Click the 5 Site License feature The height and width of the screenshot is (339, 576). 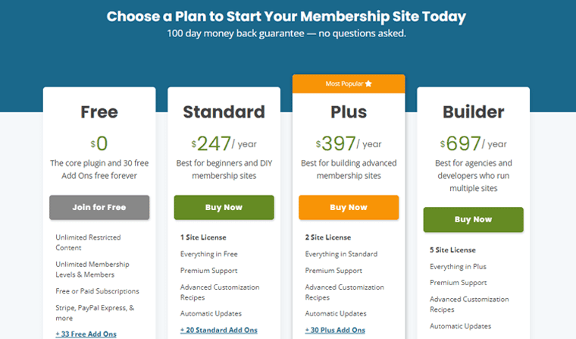(452, 250)
